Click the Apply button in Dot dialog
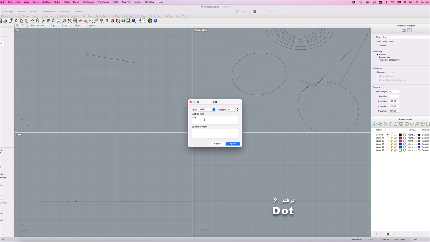Screen dimensions: 430x242 [233, 144]
